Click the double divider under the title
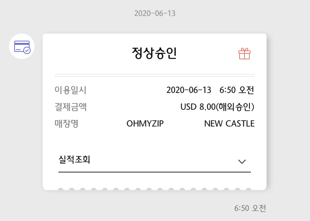 154,75
